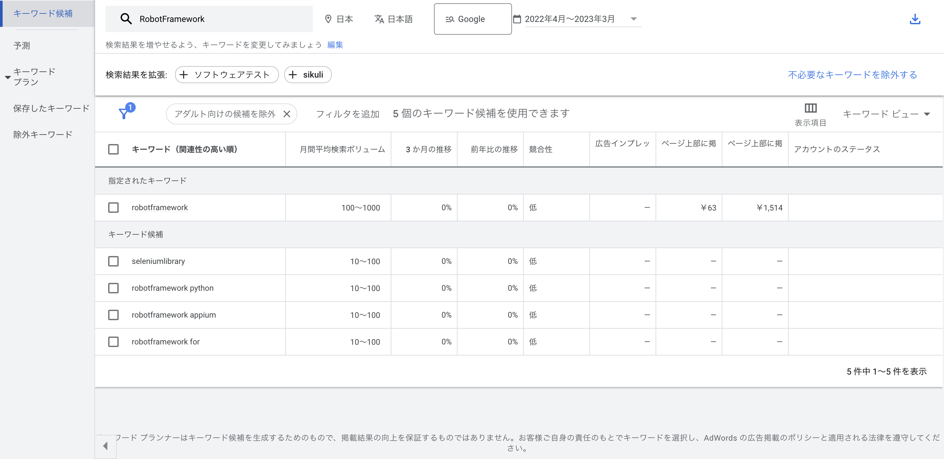Click the ￥63 bid value
This screenshot has height=459, width=944.
click(708, 208)
